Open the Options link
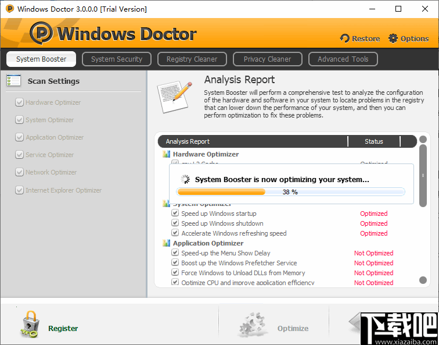Screen dimensions: 439x345 pos(415,39)
